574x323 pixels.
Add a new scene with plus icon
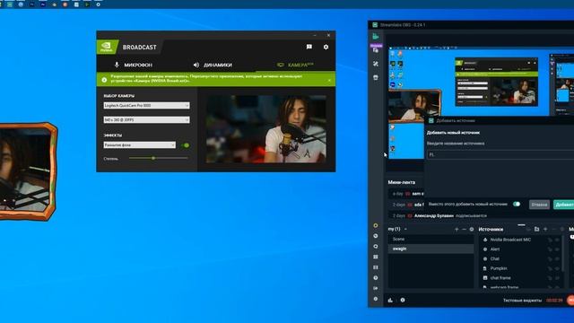pyautogui.click(x=457, y=230)
